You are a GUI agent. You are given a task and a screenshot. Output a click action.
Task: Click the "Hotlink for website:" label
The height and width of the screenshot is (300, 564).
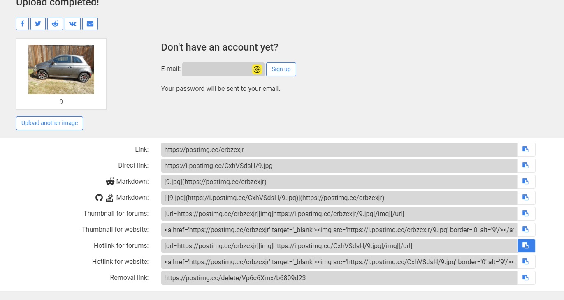(x=120, y=261)
